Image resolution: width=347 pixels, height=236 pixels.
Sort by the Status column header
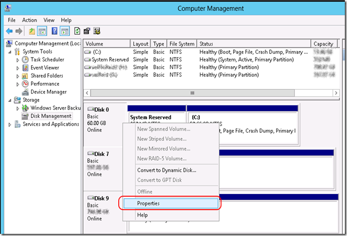254,44
